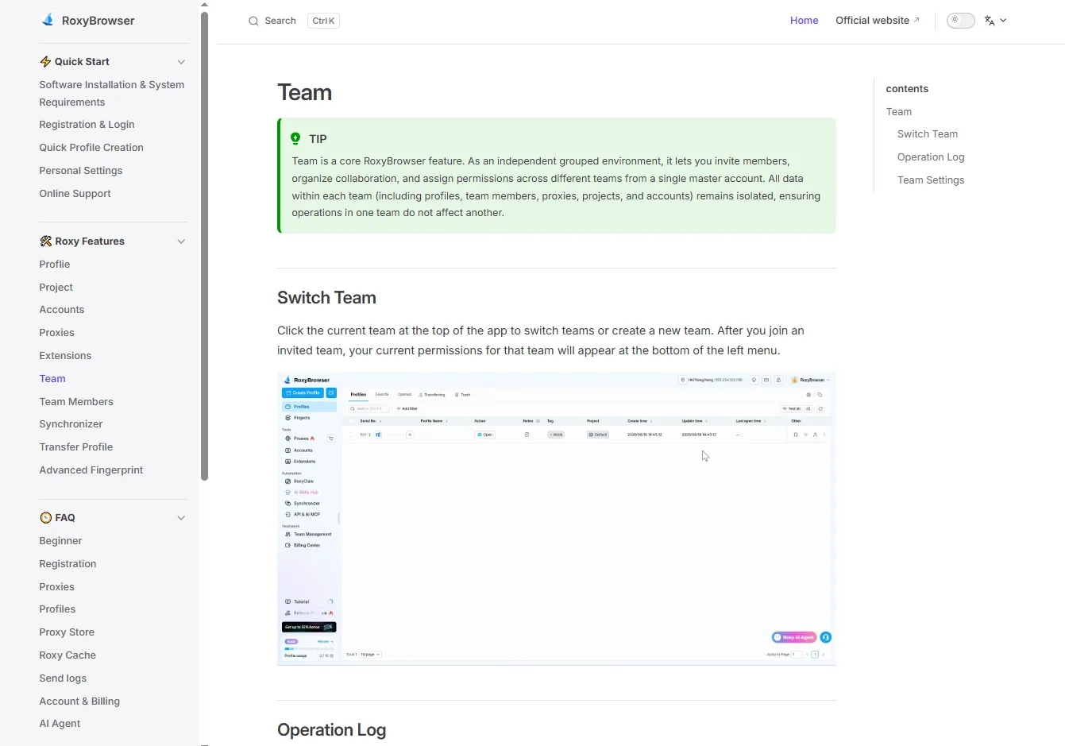Open the Advanced Fingerprint page
This screenshot has width=1065, height=746.
point(91,470)
